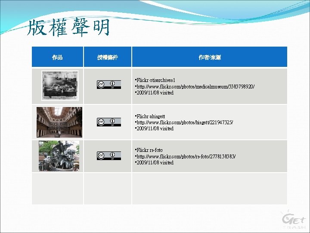
Task: Click the CC BY license badge in rs-foto row
Action: pos(109,156)
